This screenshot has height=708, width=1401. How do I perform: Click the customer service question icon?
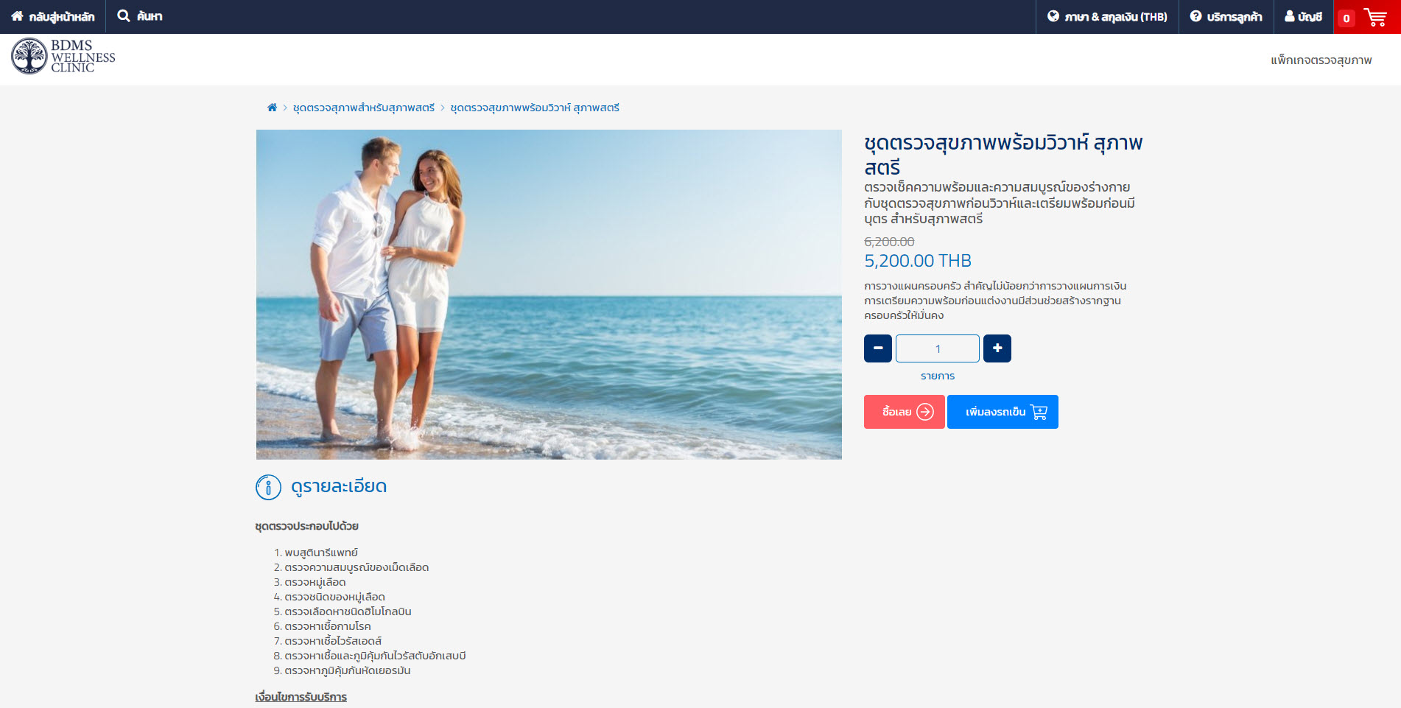click(1195, 16)
